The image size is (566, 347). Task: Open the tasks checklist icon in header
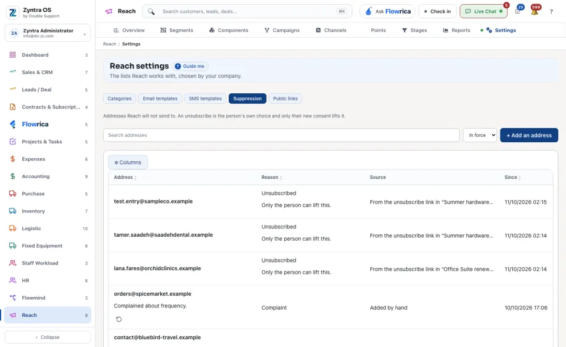click(x=518, y=11)
